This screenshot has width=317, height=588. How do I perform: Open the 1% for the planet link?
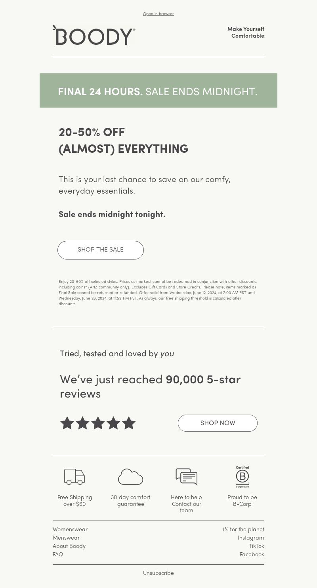click(243, 529)
